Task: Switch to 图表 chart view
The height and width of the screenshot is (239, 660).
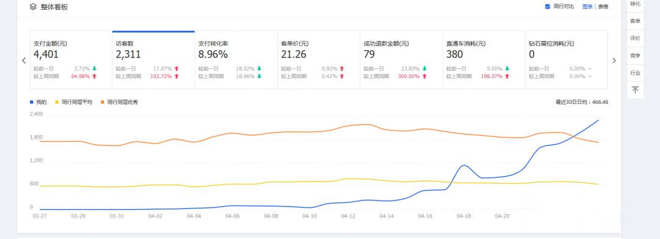Action: coord(587,6)
